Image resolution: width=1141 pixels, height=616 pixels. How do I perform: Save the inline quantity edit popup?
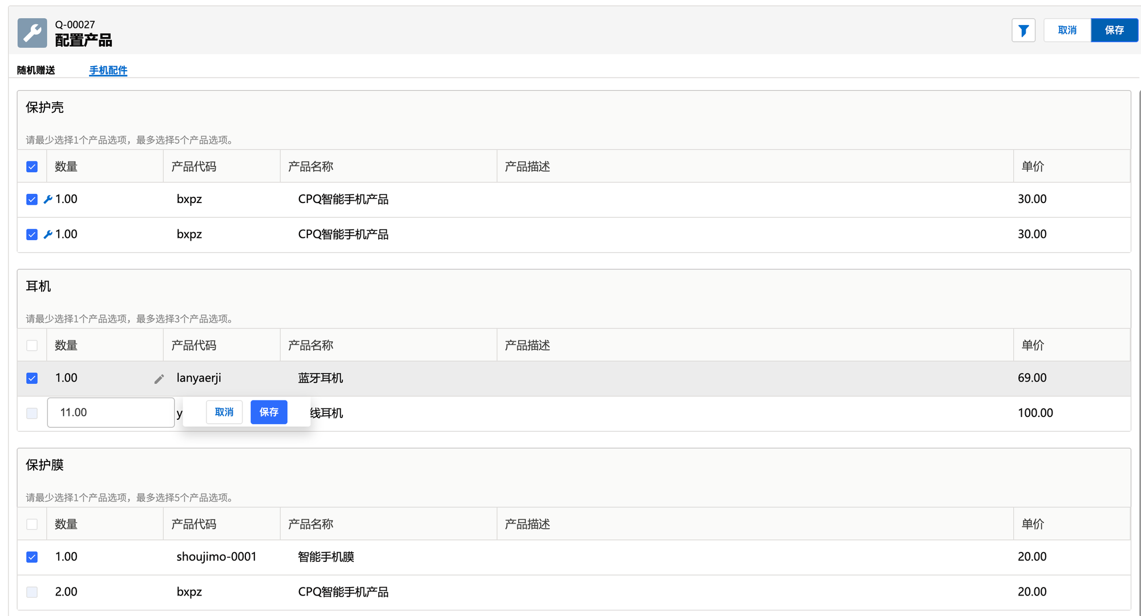(x=269, y=412)
